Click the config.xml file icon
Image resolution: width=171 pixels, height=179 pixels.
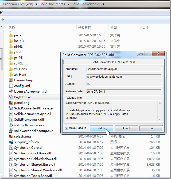pos(11,86)
